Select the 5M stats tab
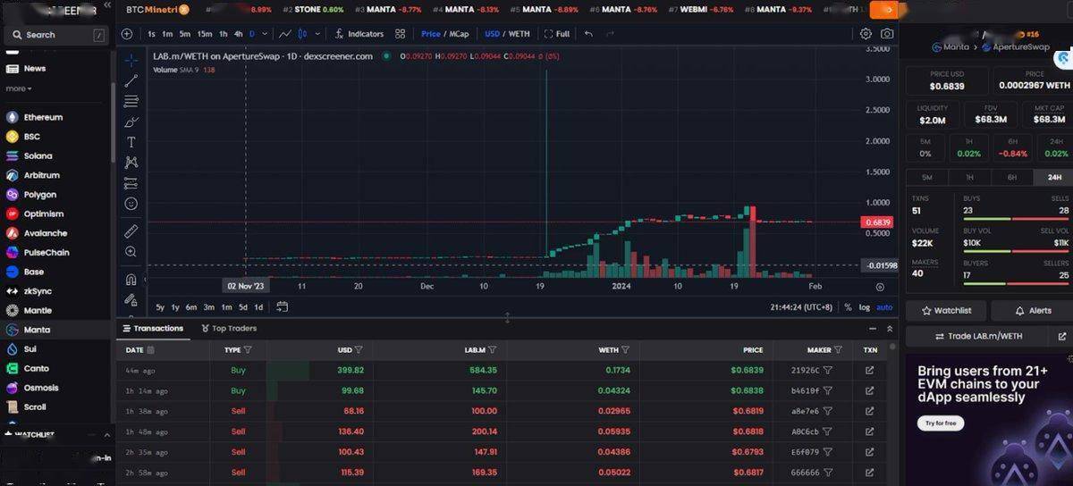 [926, 178]
